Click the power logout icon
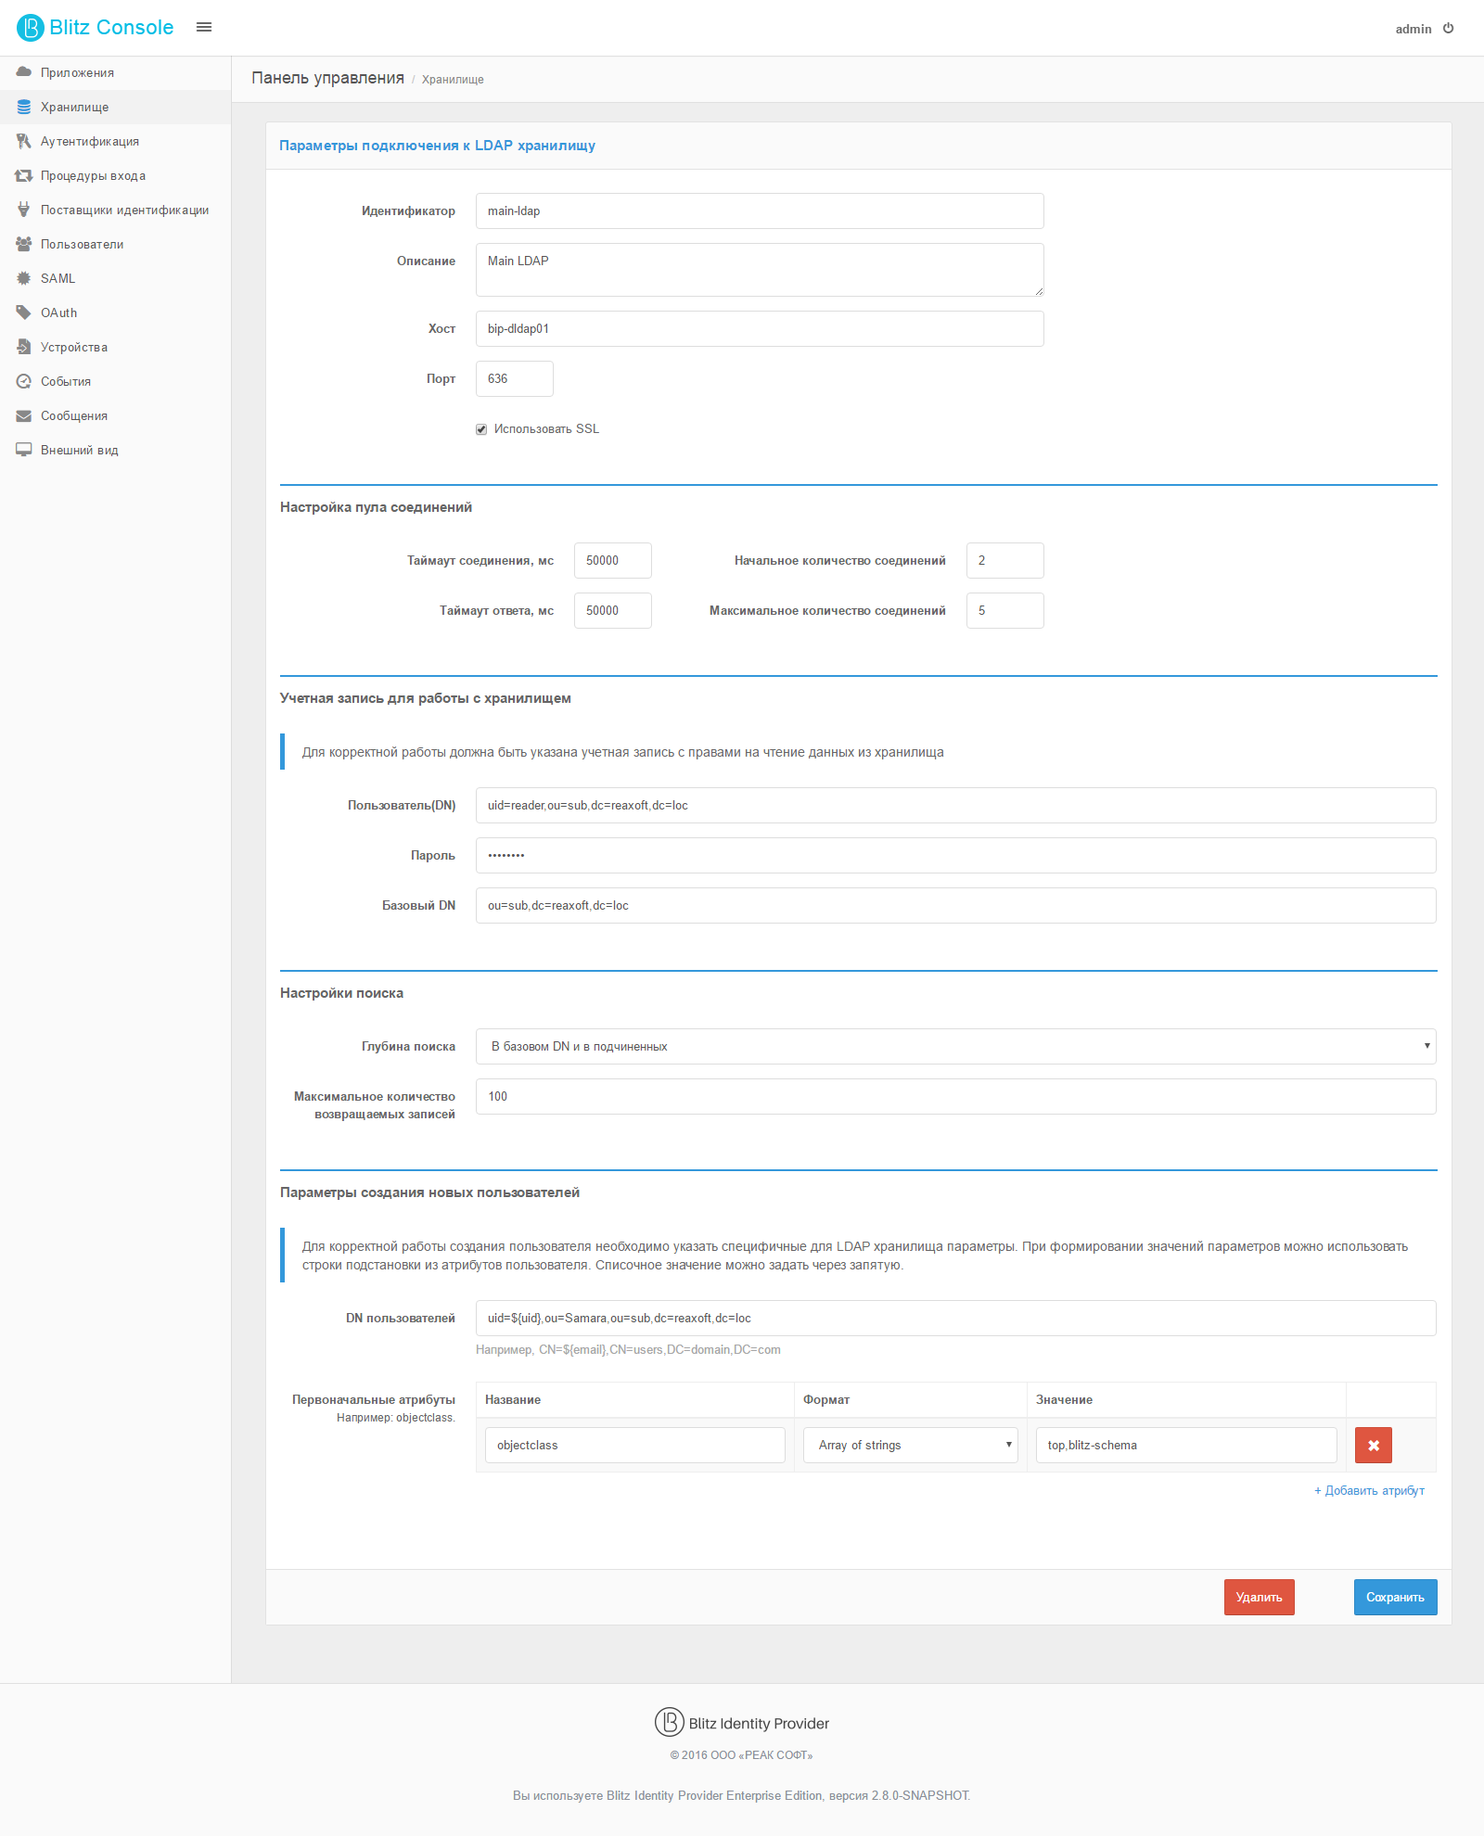This screenshot has height=1836, width=1484. pos(1448,29)
